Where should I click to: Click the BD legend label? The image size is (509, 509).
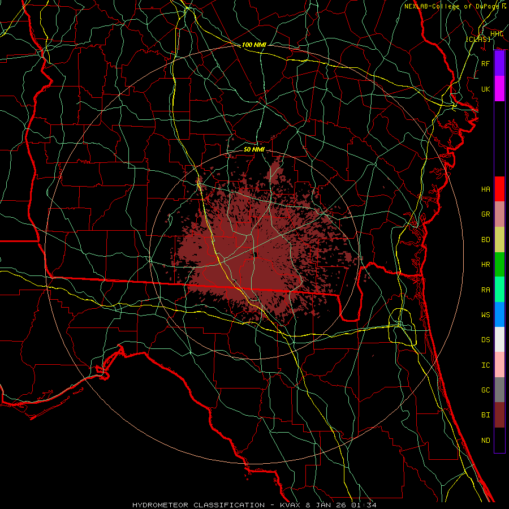485,240
